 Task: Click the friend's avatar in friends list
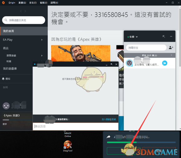[x=129, y=63]
